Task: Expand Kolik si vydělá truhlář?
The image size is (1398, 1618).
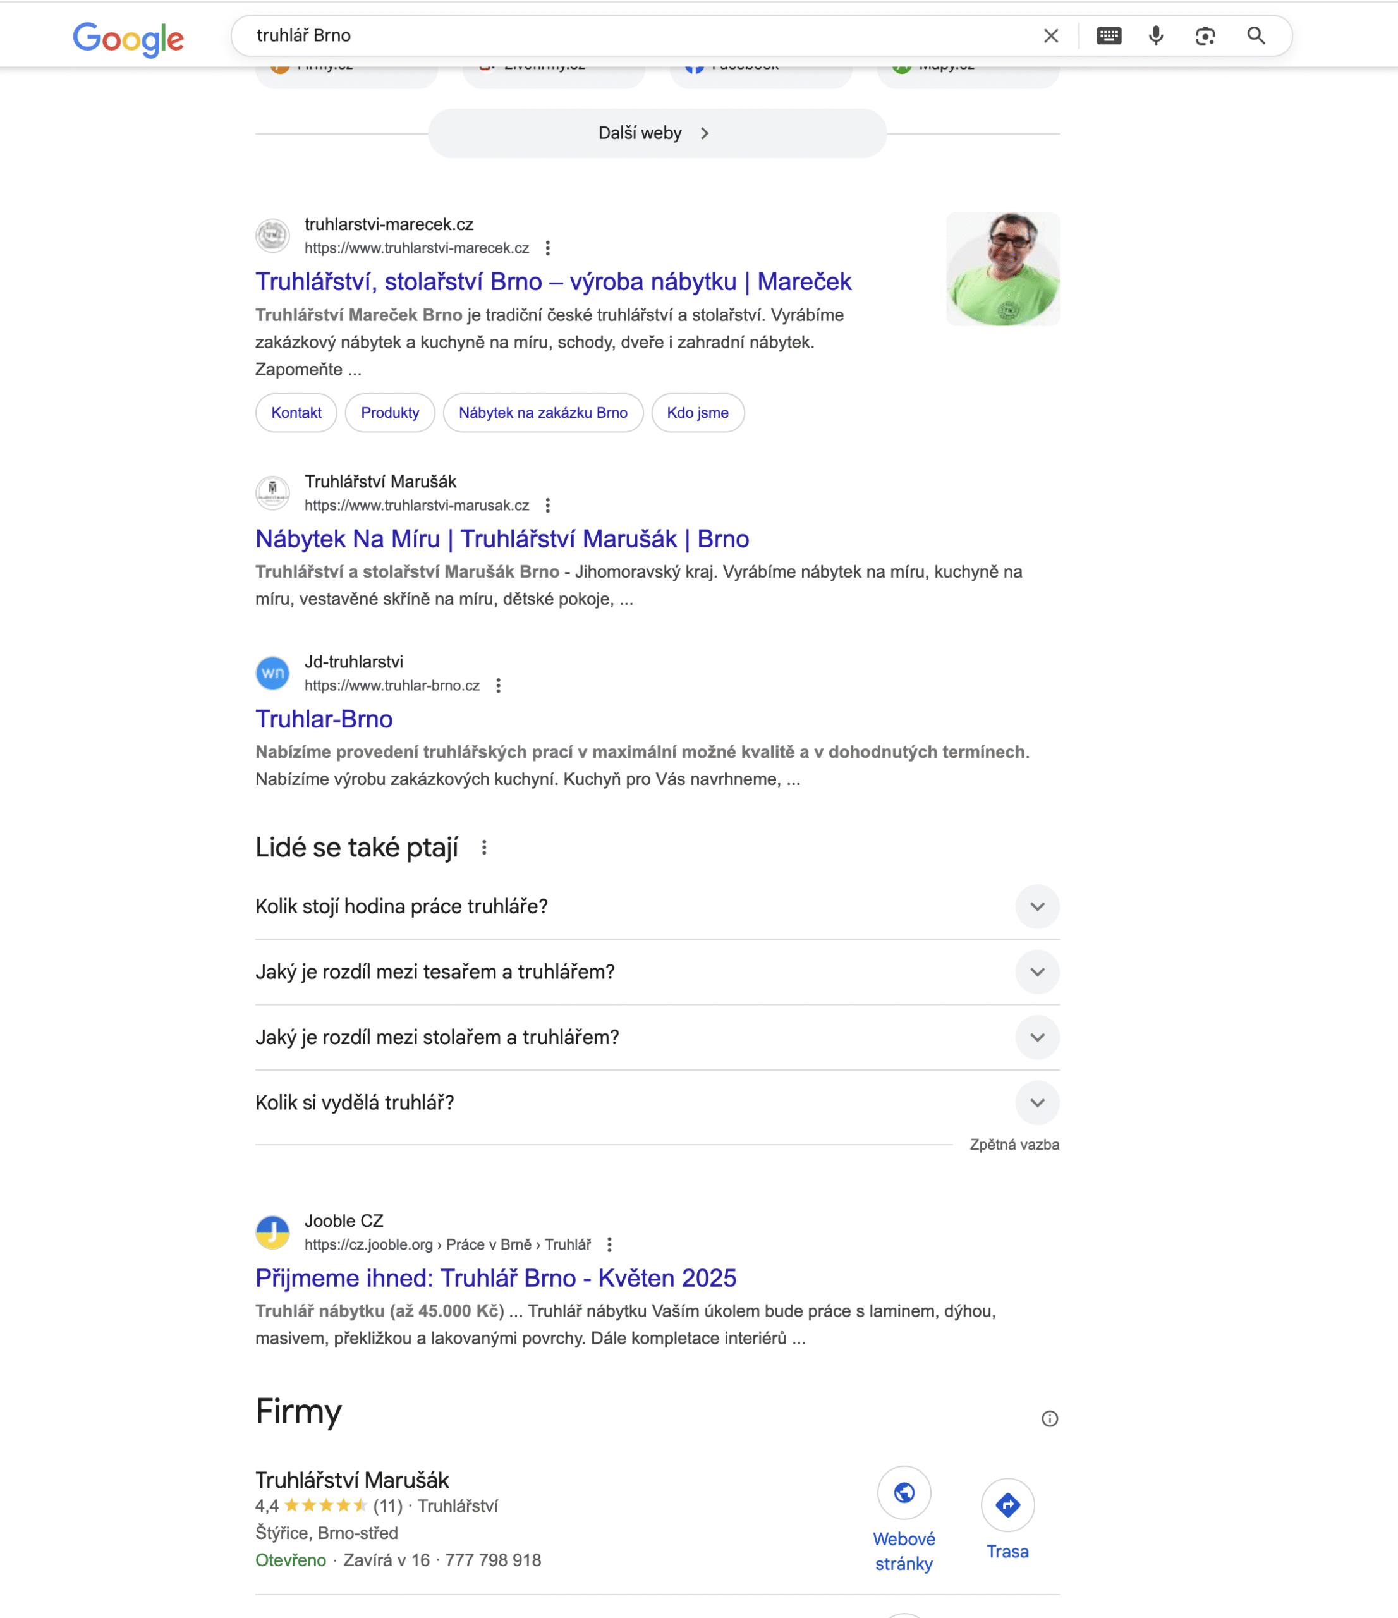Action: 657,1102
